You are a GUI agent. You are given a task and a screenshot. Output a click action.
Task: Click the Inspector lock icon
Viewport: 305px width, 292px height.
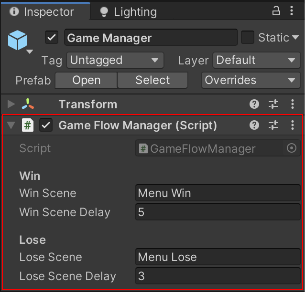pos(276,11)
